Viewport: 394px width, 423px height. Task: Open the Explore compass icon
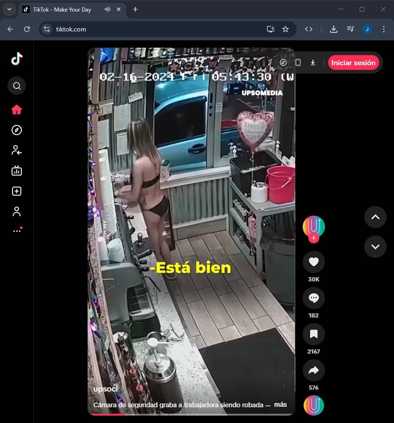[x=17, y=130]
